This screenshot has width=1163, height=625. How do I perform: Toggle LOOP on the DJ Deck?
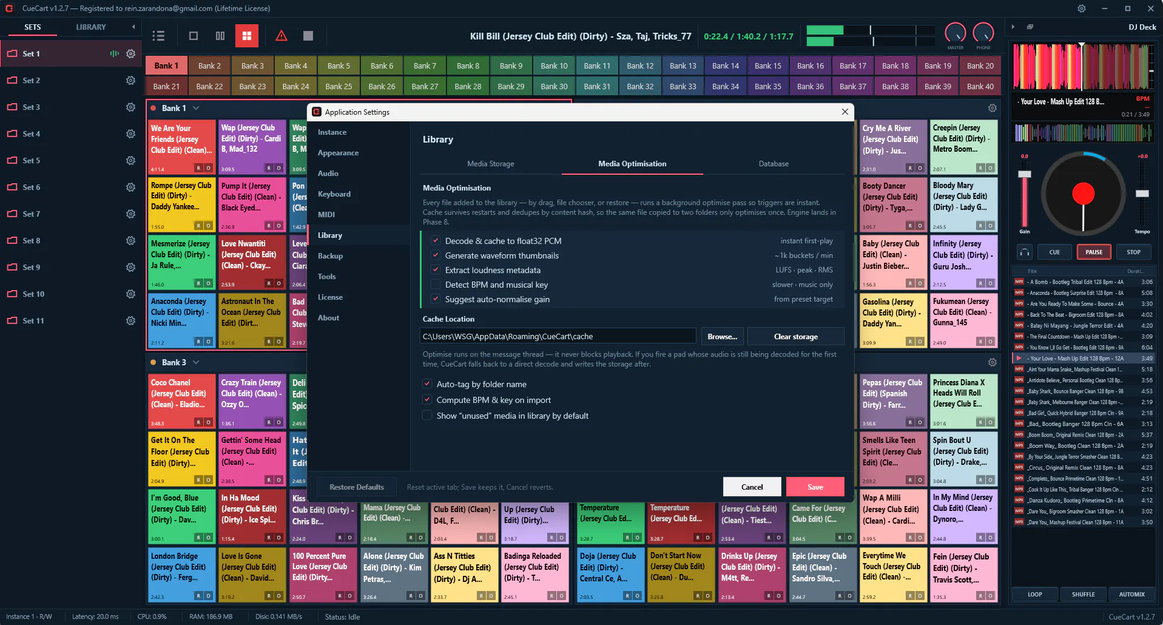(x=1035, y=594)
